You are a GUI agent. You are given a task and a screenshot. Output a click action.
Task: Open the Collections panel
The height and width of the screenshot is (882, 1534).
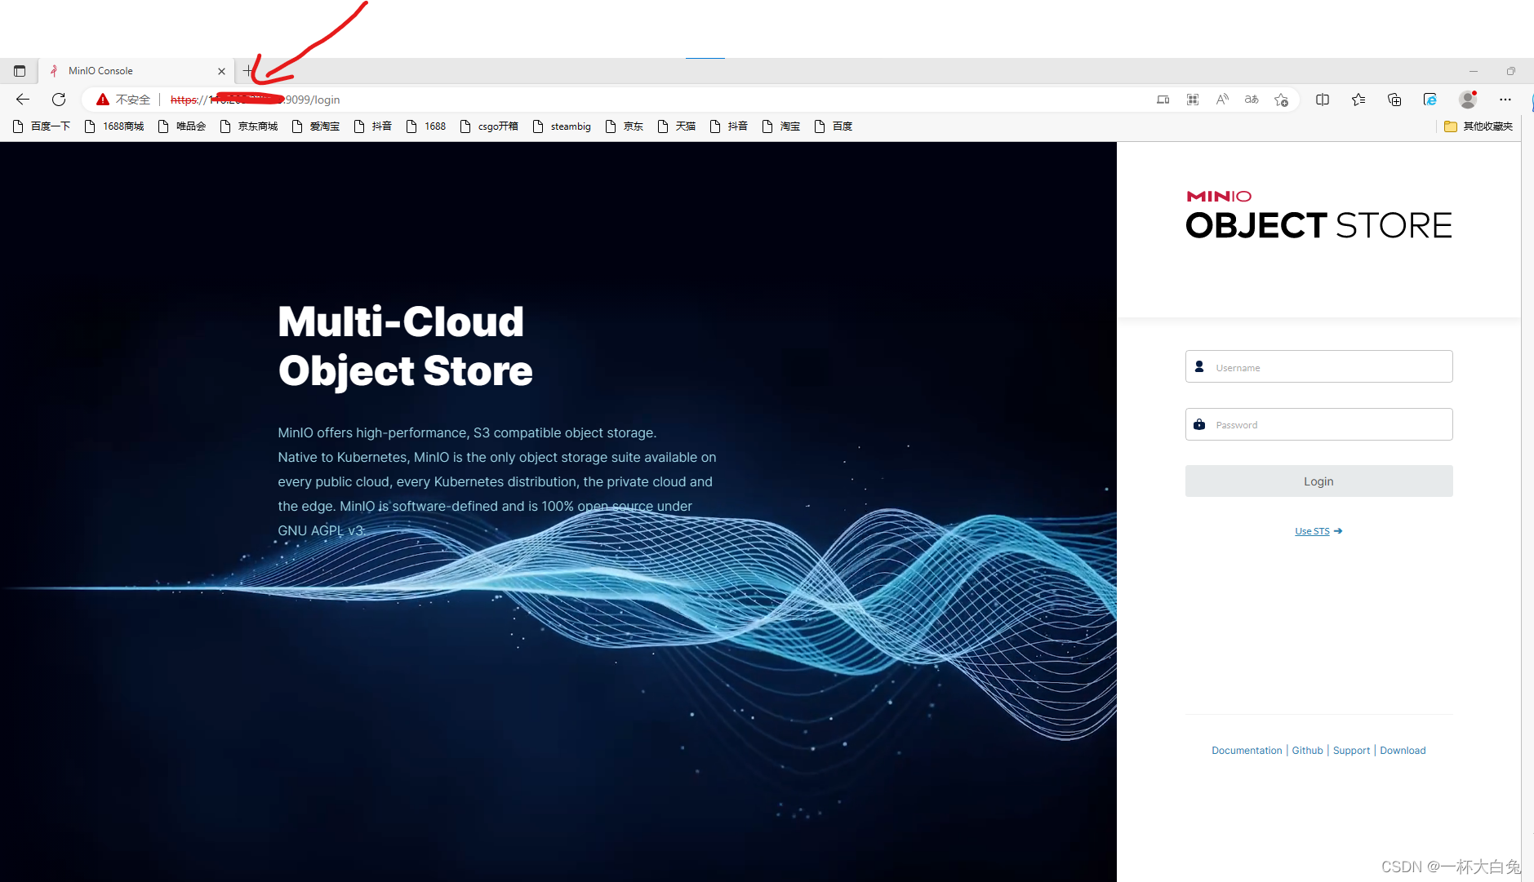(x=1394, y=100)
